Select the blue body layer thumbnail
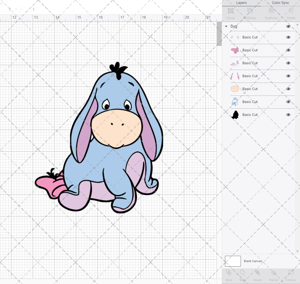300x284 pixels. pos(235,102)
